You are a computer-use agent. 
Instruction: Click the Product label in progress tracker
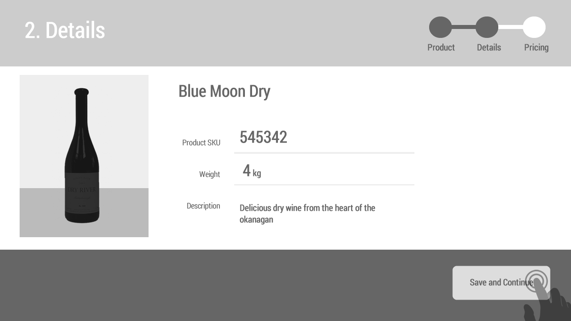[441, 48]
